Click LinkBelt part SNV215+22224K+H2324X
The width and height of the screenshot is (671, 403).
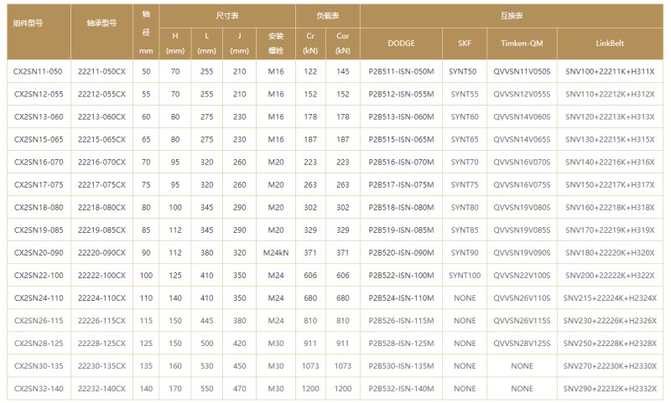coord(610,298)
